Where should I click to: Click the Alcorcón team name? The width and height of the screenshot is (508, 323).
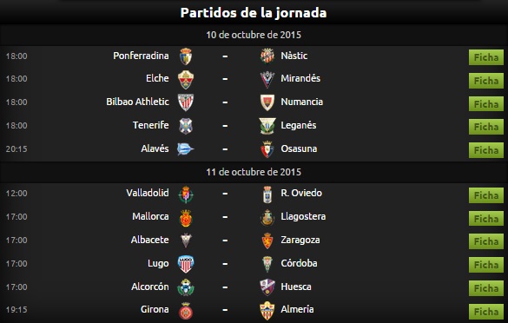pyautogui.click(x=150, y=287)
